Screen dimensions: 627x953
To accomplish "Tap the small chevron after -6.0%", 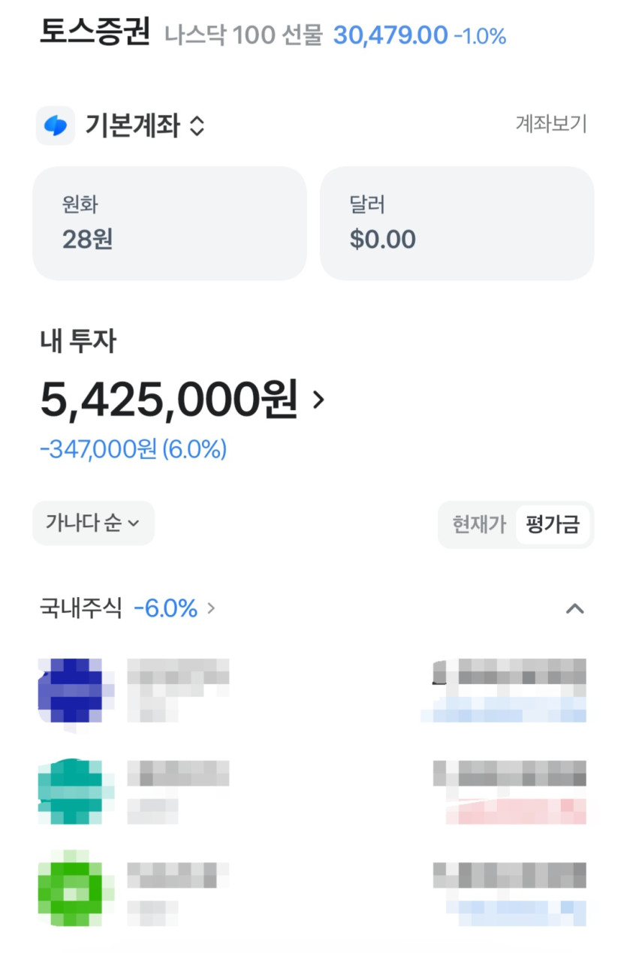I will [211, 608].
